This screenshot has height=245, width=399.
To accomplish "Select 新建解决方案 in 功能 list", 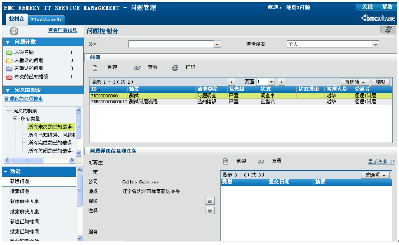I will pos(25,202).
